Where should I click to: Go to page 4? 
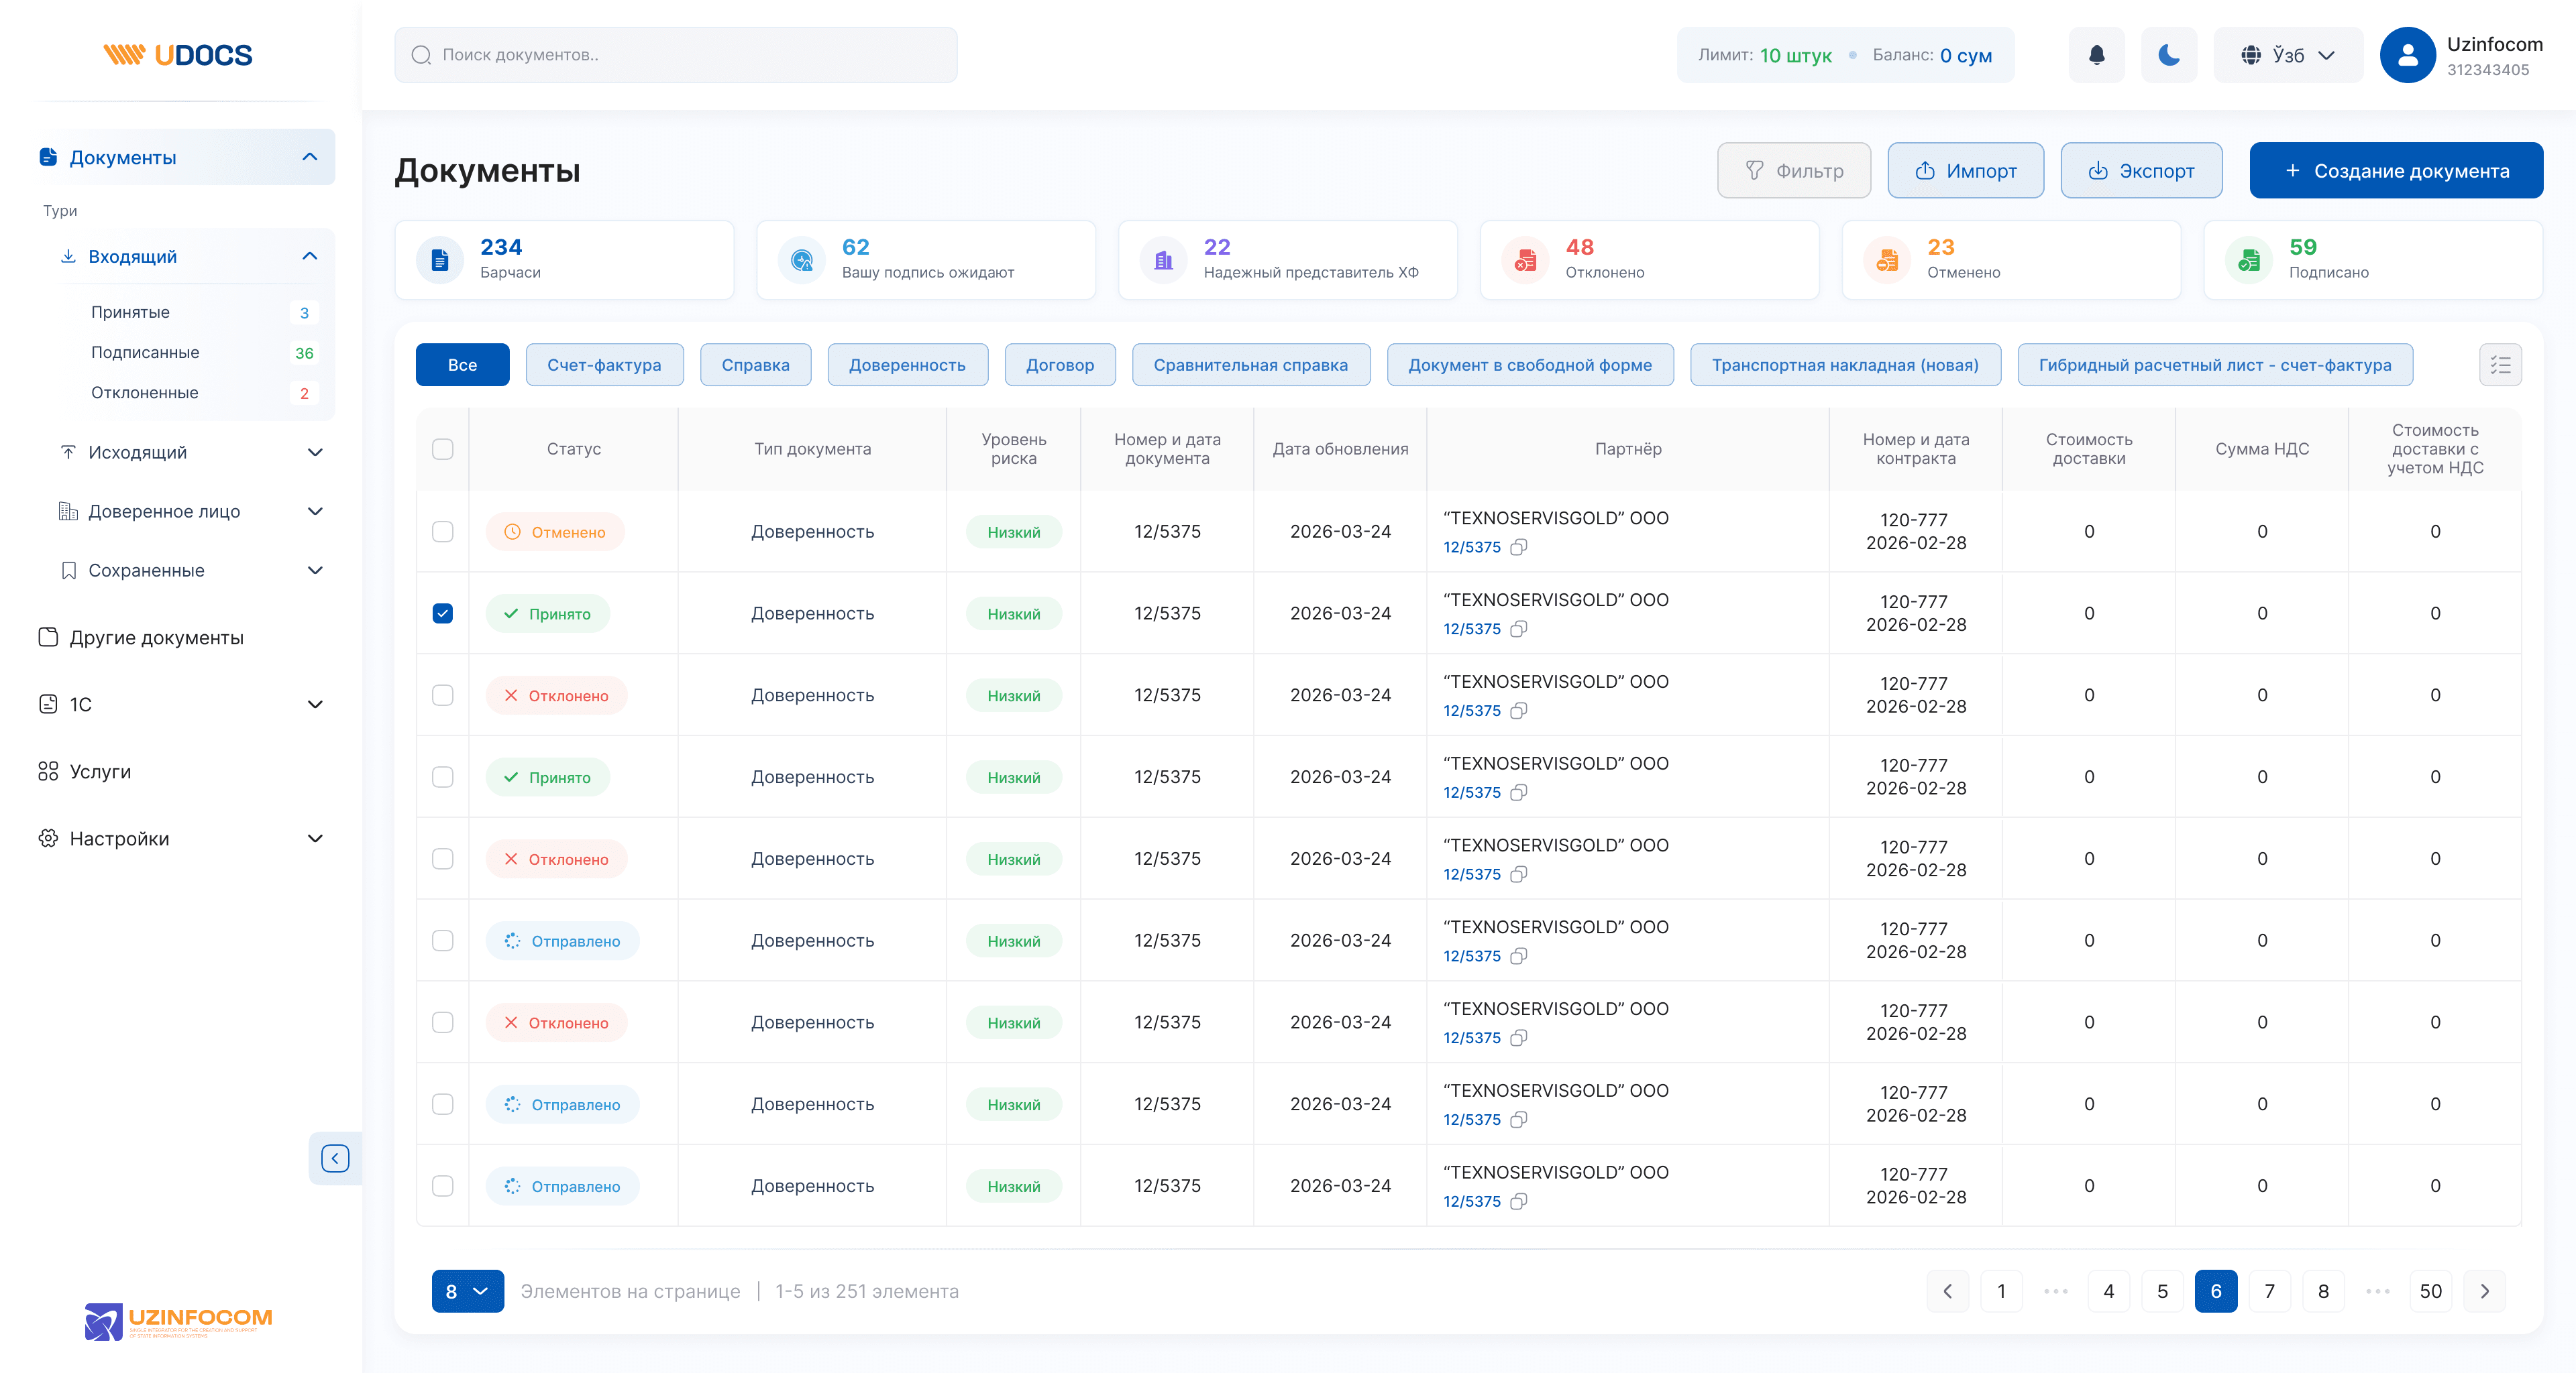(x=2108, y=1291)
